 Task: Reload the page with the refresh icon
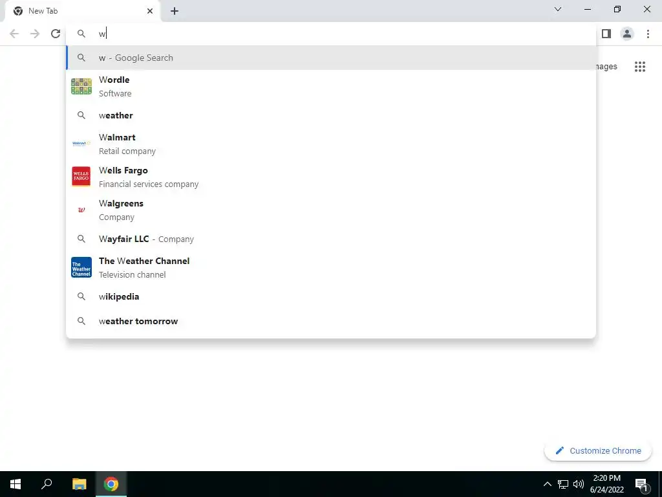click(x=56, y=34)
